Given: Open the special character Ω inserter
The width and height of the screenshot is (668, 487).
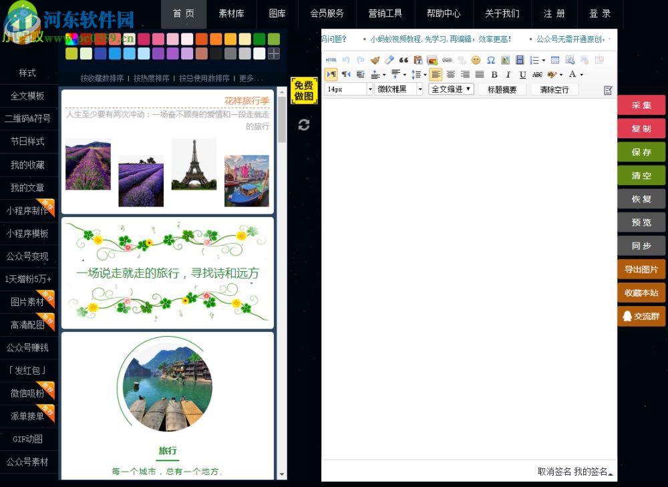Looking at the screenshot, I should [492, 59].
